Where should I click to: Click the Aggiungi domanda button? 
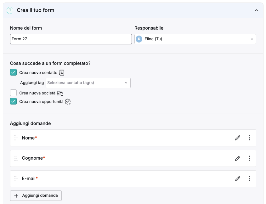coord(36,195)
